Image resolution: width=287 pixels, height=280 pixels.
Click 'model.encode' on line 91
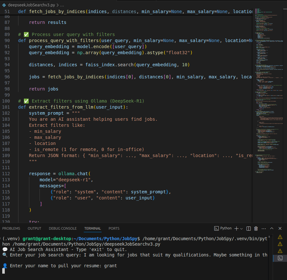tap(93, 47)
